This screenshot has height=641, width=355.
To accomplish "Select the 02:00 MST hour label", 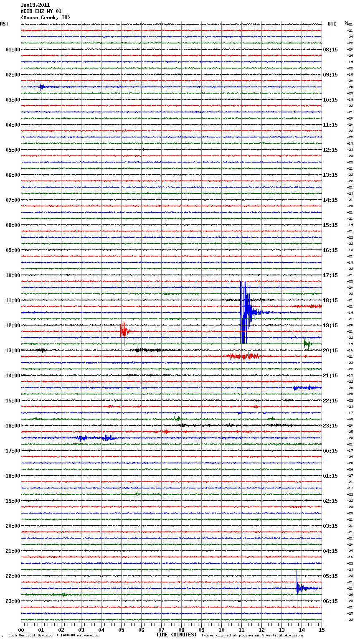I will [x=13, y=75].
